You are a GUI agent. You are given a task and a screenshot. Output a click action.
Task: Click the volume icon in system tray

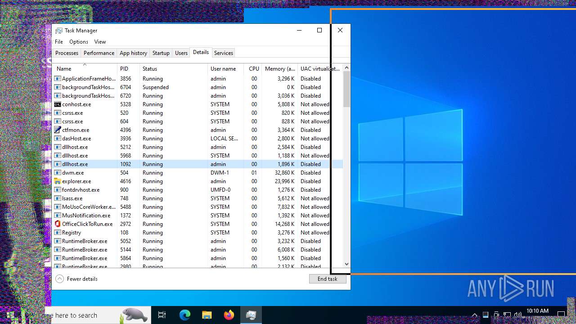point(518,315)
